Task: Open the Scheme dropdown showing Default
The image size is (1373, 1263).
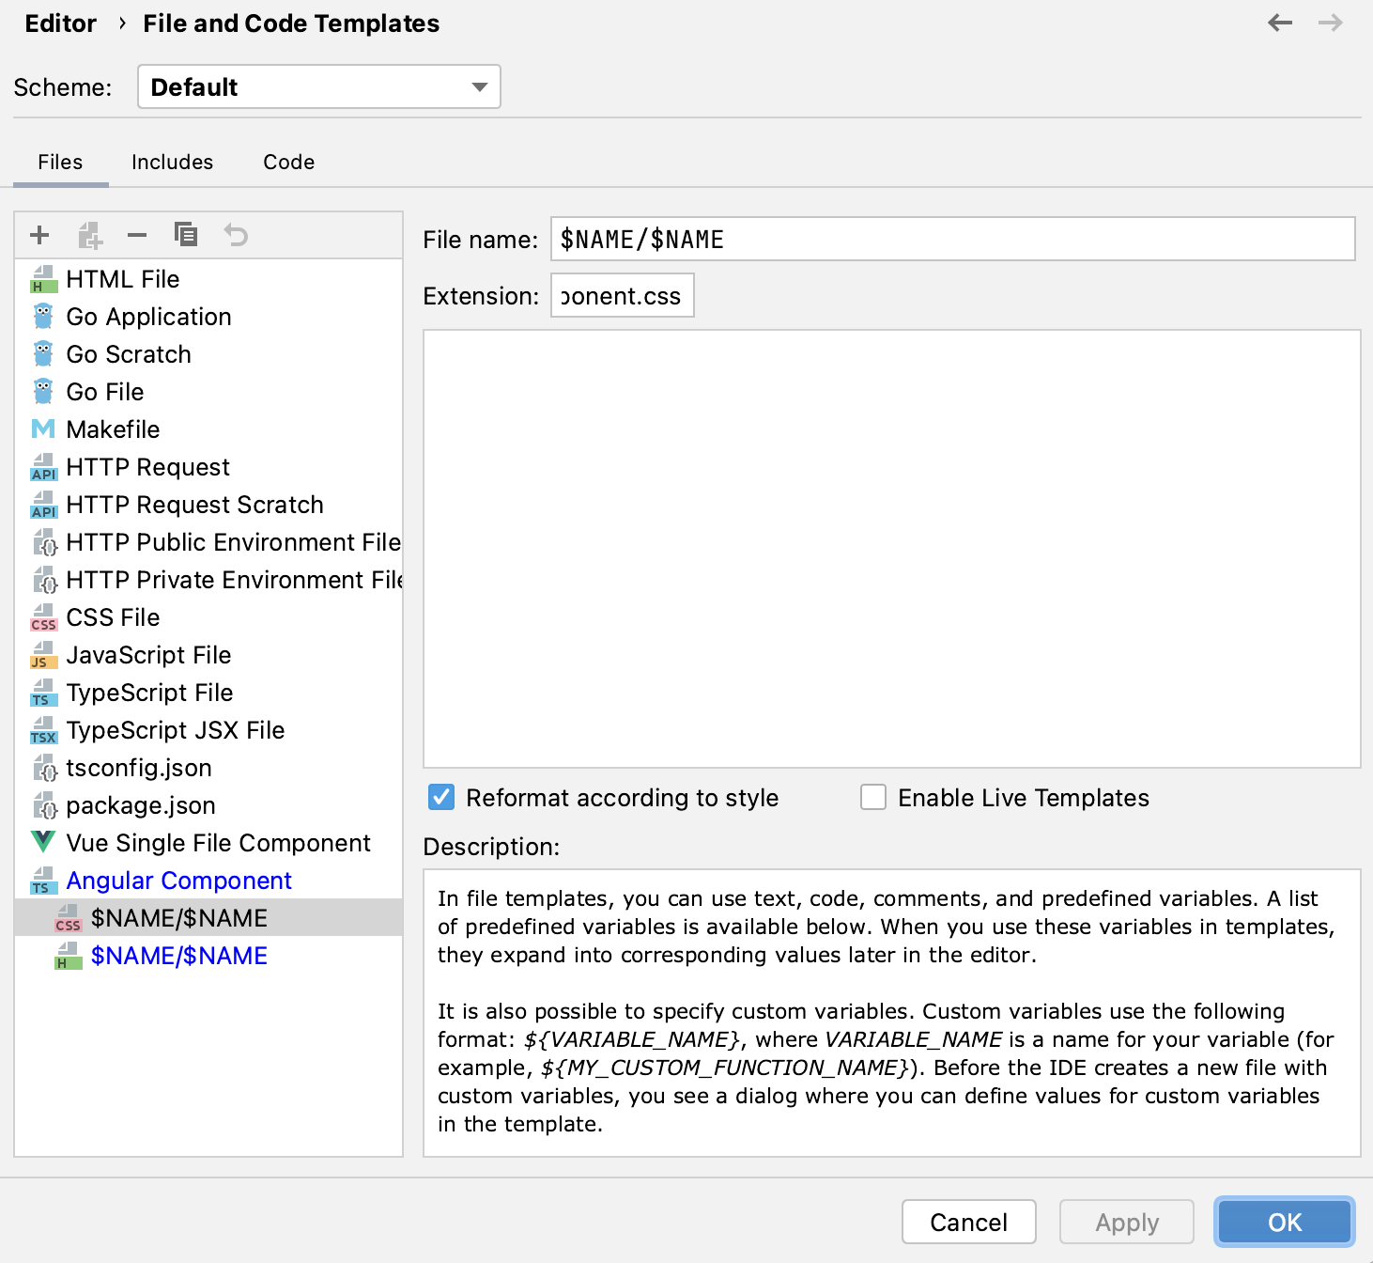Action: (x=318, y=86)
